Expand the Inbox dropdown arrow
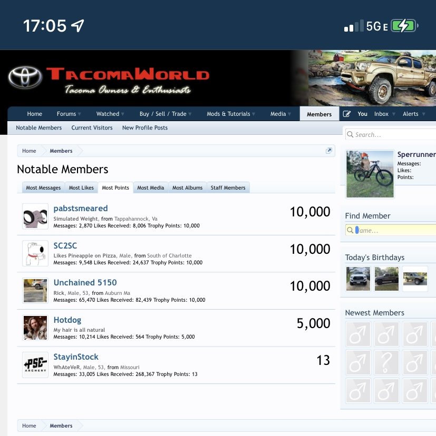Image resolution: width=436 pixels, height=436 pixels. point(394,114)
